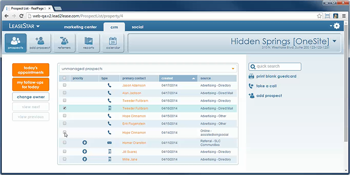Sort by the created column header
Viewport: 350px width, 175px height.
pos(178,78)
